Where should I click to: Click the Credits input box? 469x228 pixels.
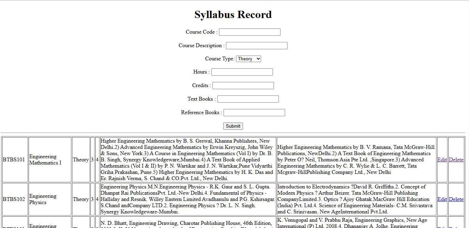(x=243, y=85)
